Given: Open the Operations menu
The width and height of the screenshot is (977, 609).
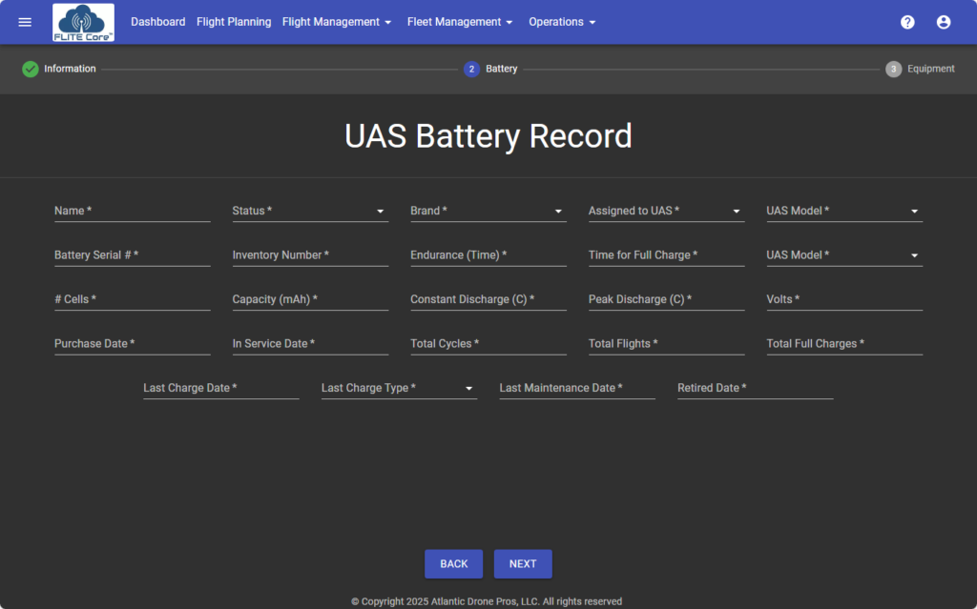Looking at the screenshot, I should click(x=562, y=22).
